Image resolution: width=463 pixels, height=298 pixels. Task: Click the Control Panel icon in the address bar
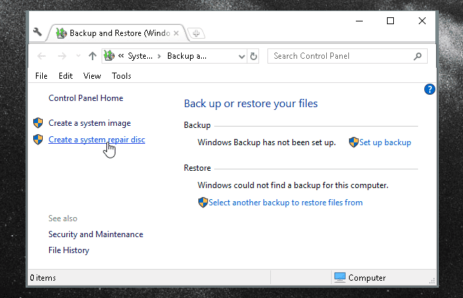point(109,55)
